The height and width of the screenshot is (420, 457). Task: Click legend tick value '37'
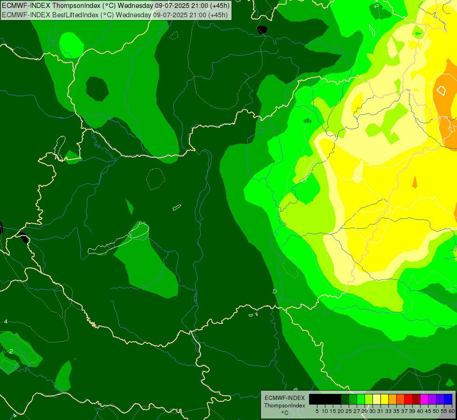404,411
